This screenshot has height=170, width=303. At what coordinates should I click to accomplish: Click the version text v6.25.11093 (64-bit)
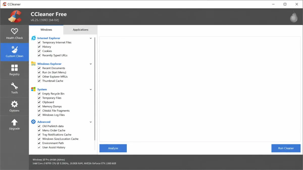point(45,20)
